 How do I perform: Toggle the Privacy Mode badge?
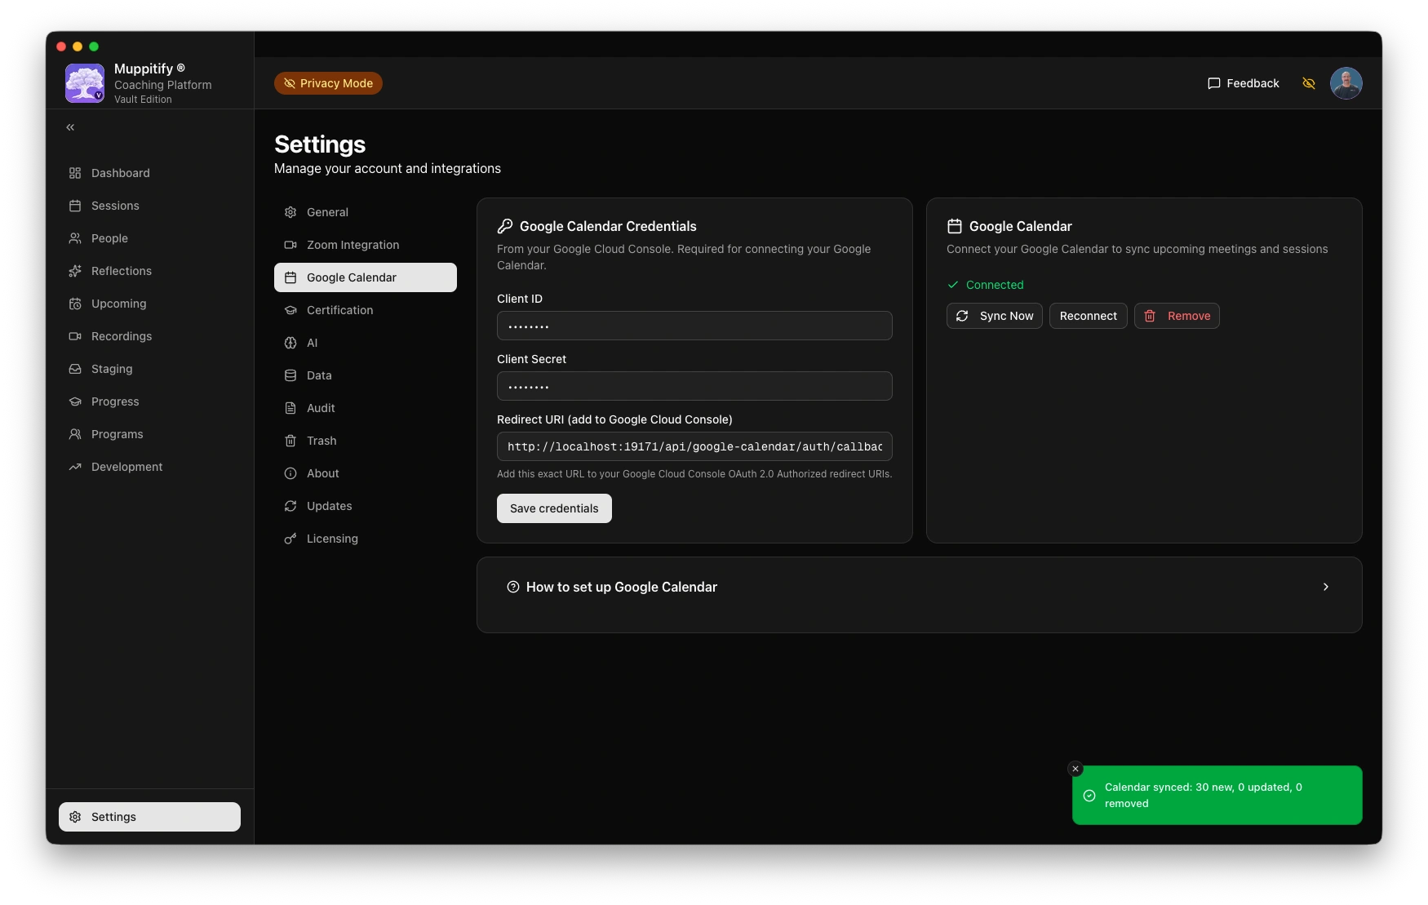click(x=328, y=83)
